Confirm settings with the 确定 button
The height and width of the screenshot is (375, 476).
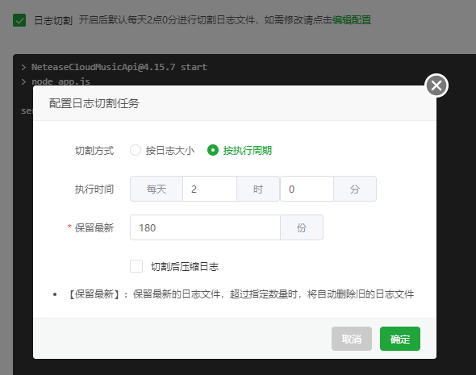click(x=400, y=339)
